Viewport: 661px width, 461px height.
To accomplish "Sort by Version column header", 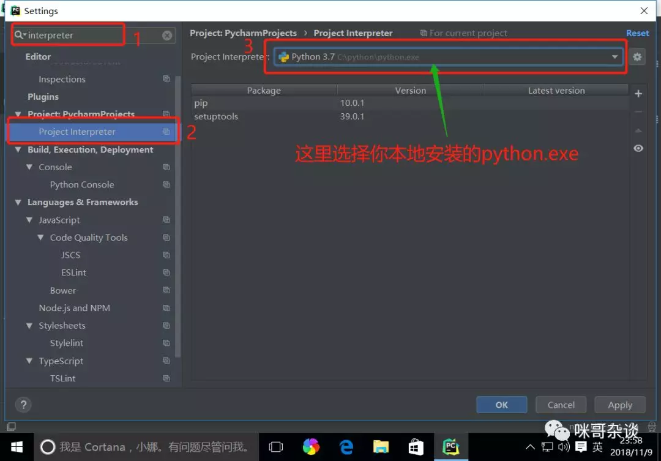I will (x=410, y=90).
